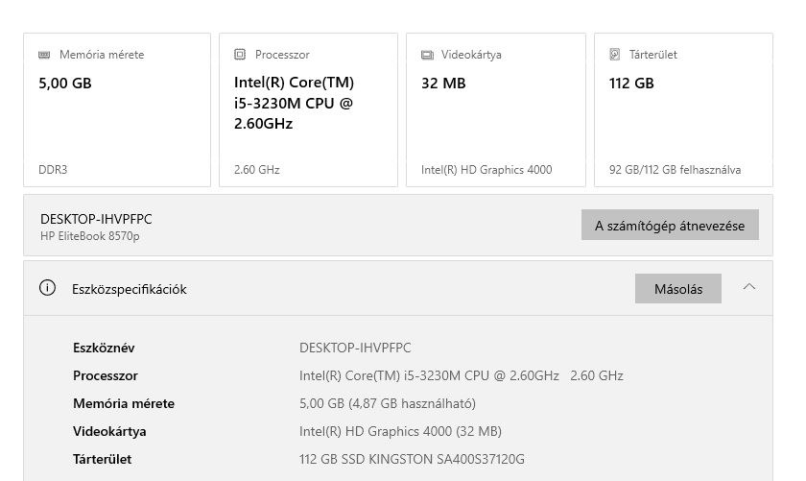Click the Processzor specification value row
The height and width of the screenshot is (481, 806).
click(x=461, y=375)
